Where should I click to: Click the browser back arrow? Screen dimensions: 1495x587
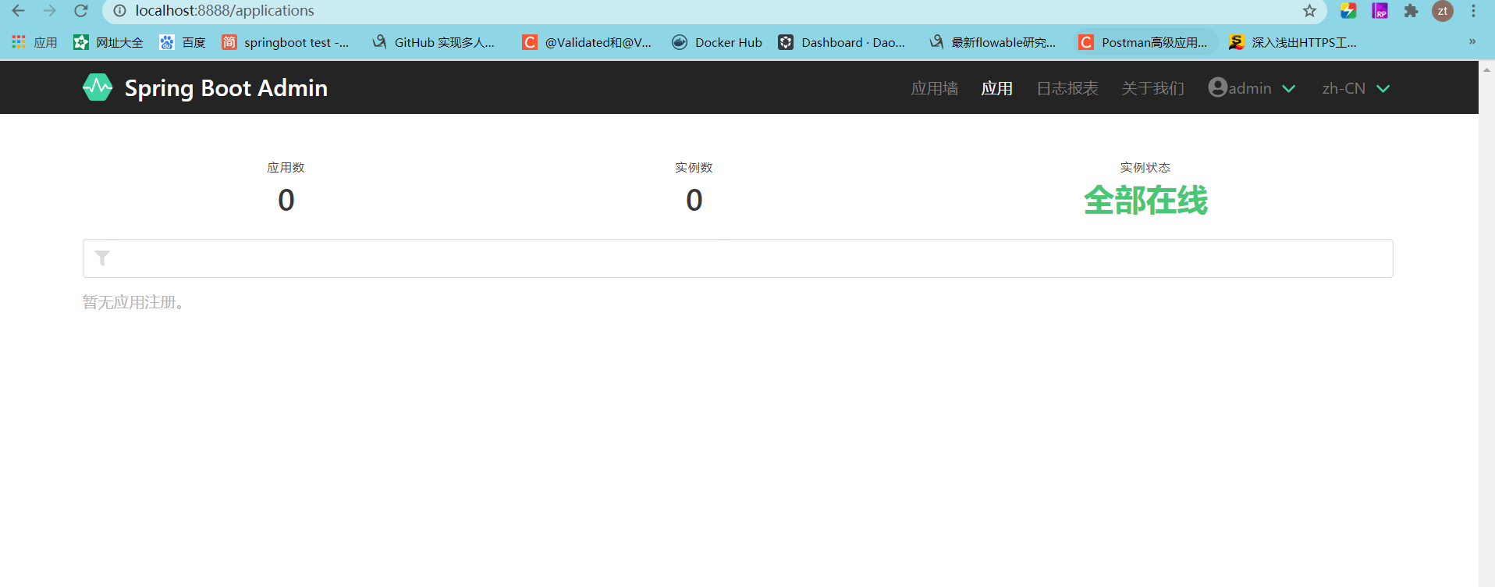[18, 11]
